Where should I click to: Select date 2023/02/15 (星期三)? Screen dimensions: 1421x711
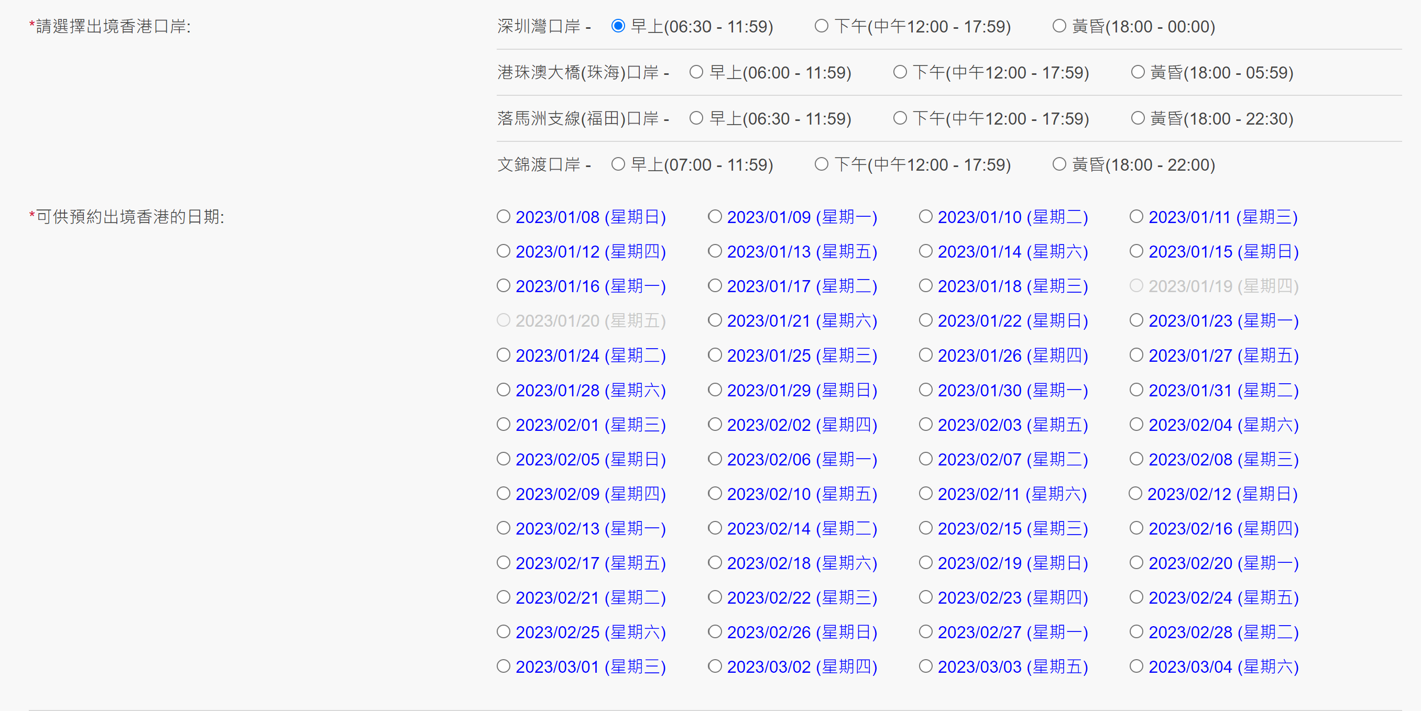point(925,528)
